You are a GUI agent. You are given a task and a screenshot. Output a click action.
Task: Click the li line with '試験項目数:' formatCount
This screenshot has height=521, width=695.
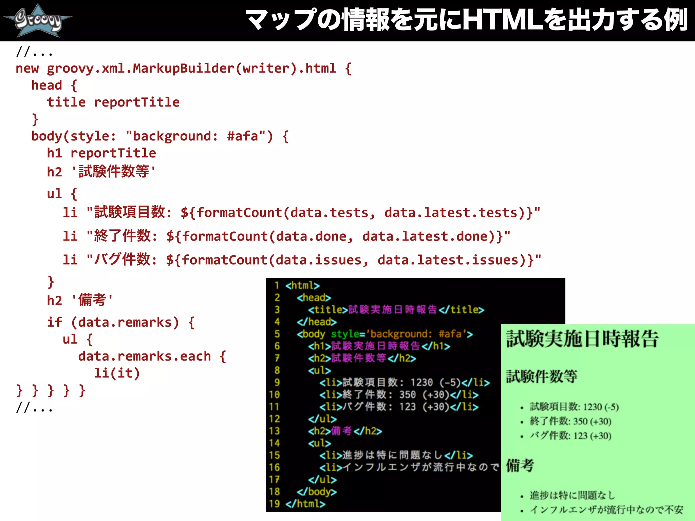[x=301, y=213]
